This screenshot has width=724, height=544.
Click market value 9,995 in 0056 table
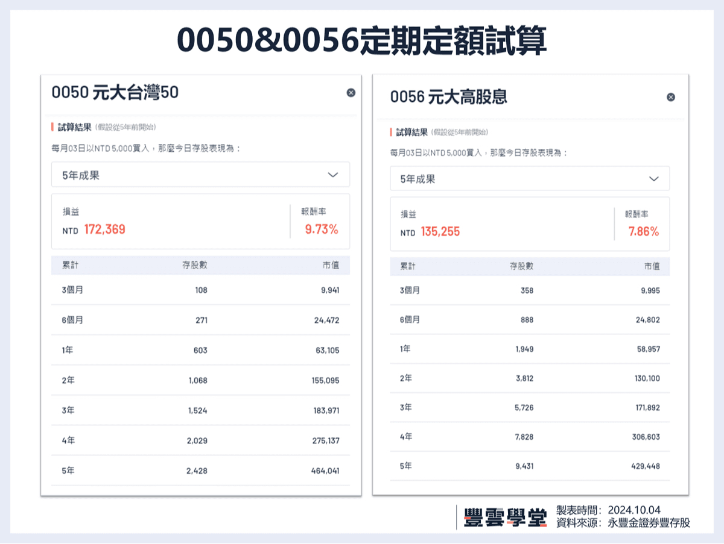[650, 290]
